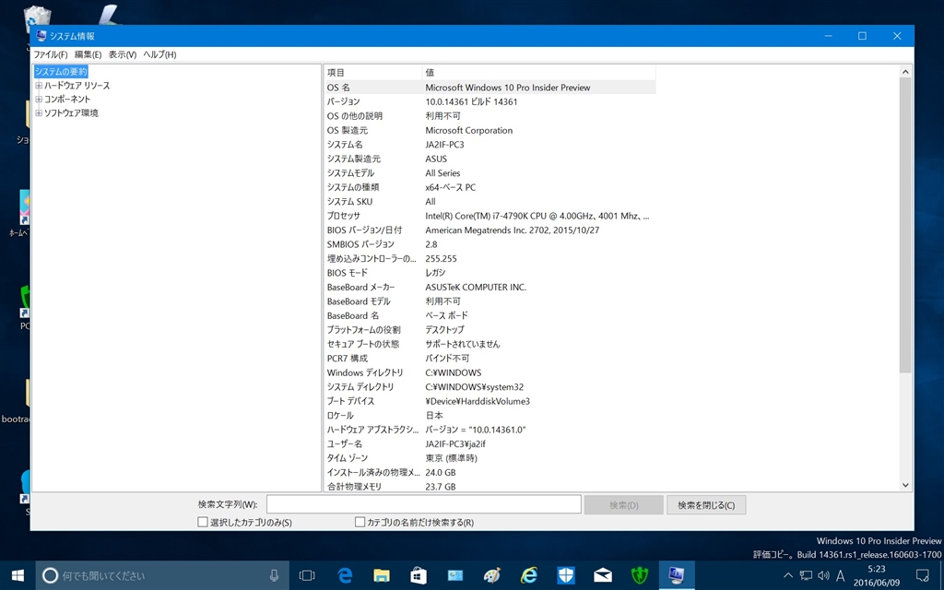Toggle カテゴリの名前だけ検索する checkbox
This screenshot has width=944, height=590.
coord(360,522)
